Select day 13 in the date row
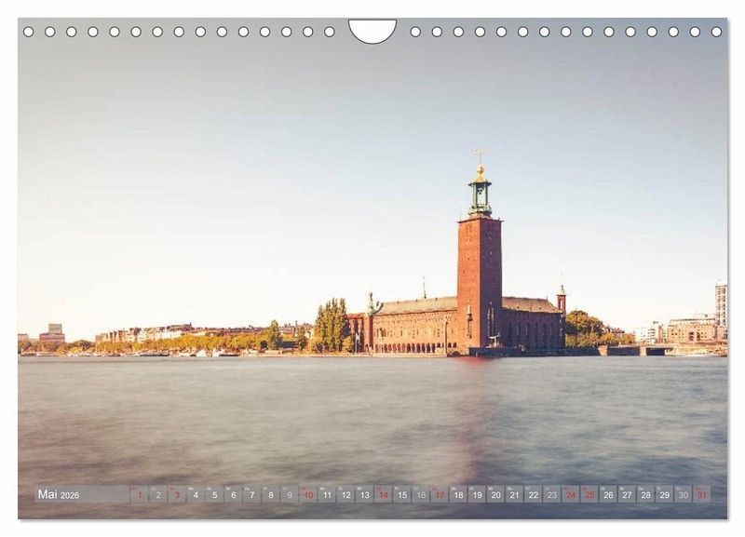 point(364,495)
